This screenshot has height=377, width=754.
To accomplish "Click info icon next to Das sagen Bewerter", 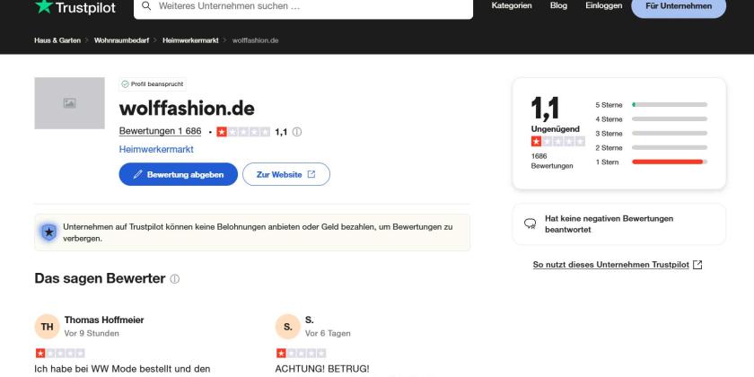I will point(174,279).
